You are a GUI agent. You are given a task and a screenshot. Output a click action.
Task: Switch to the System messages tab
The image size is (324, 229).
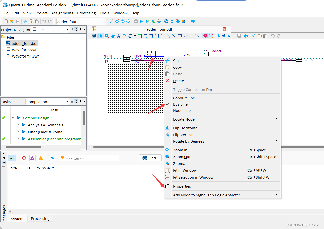pos(17,219)
